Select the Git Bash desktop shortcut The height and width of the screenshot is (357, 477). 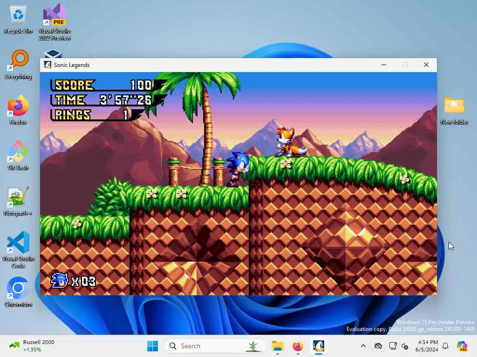point(18,155)
